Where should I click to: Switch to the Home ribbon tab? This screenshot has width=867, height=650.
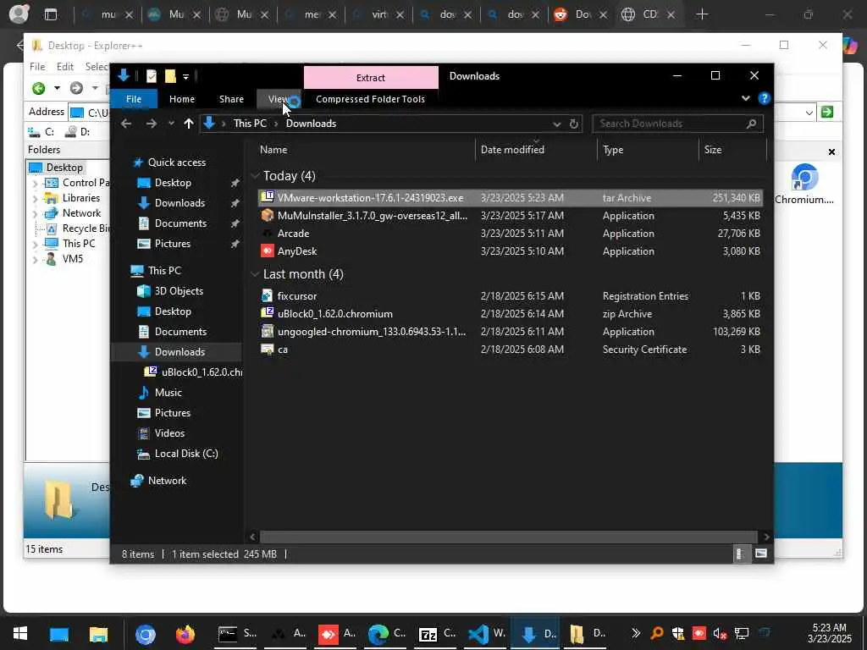tap(182, 99)
